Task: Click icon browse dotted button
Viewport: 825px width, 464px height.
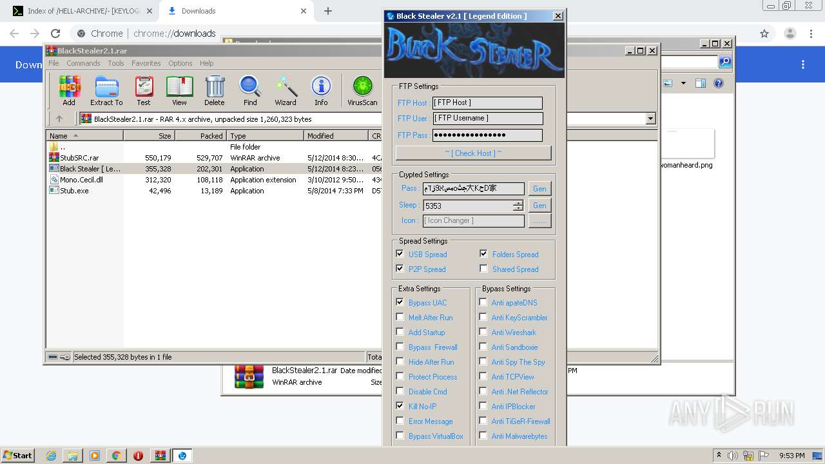Action: pos(539,221)
